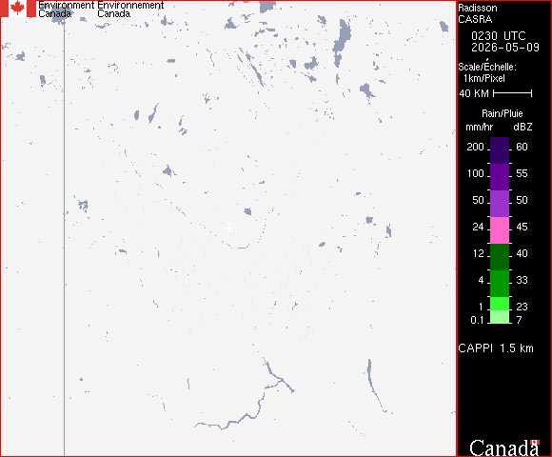Click the white radar center crosshair
This screenshot has width=552, height=457.
pos(228,228)
